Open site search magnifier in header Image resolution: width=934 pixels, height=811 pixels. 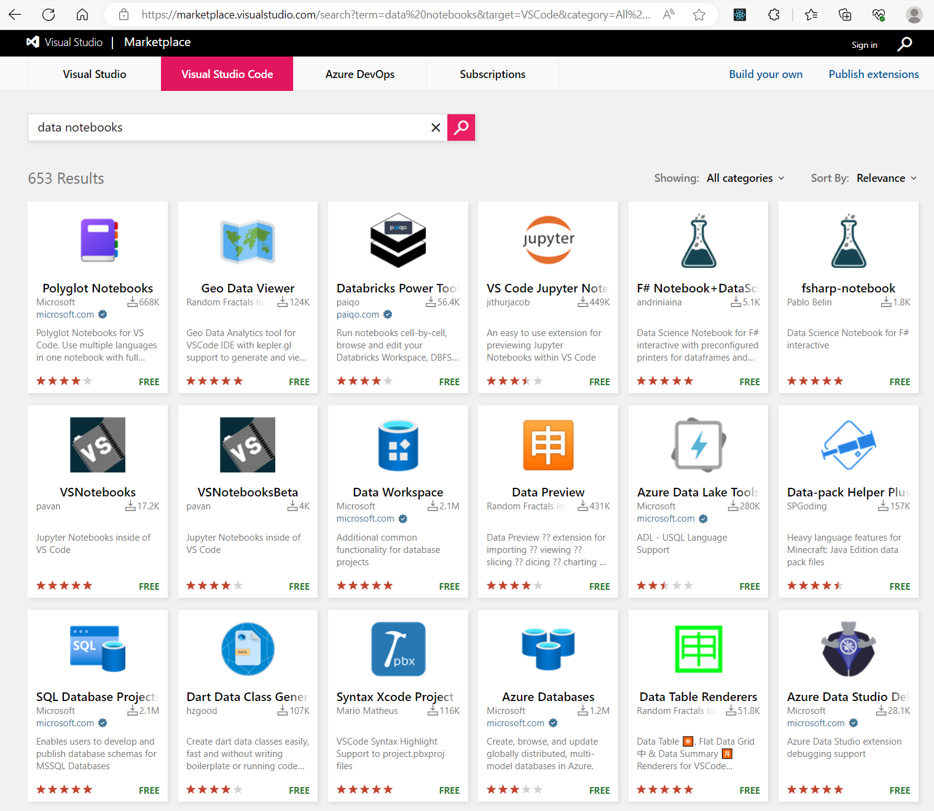[x=905, y=44]
